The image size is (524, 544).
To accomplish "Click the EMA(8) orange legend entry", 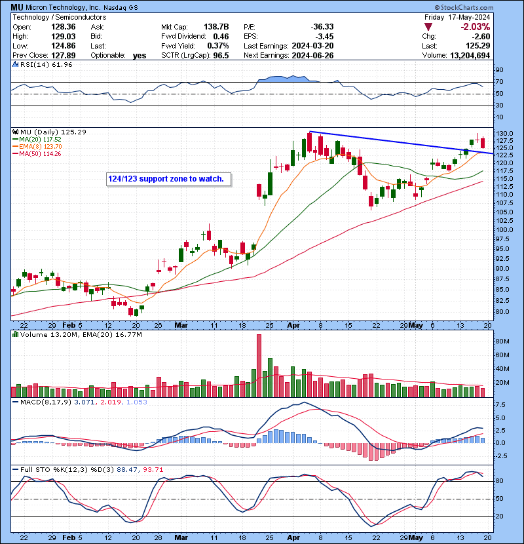I will (x=37, y=146).
